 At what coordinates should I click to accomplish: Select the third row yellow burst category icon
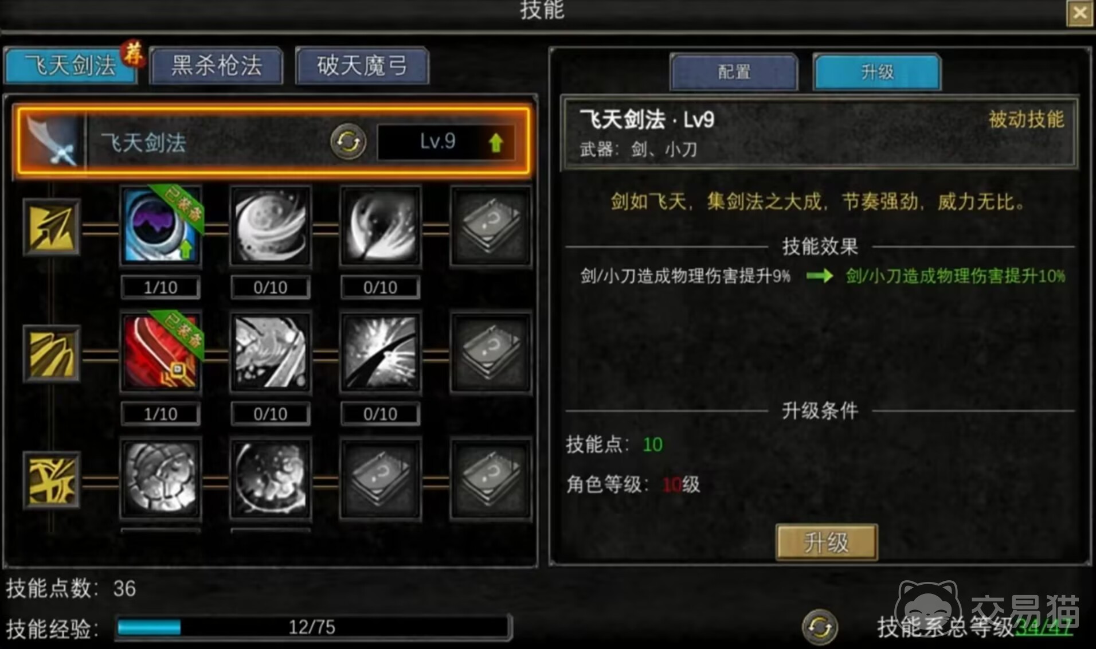52,479
